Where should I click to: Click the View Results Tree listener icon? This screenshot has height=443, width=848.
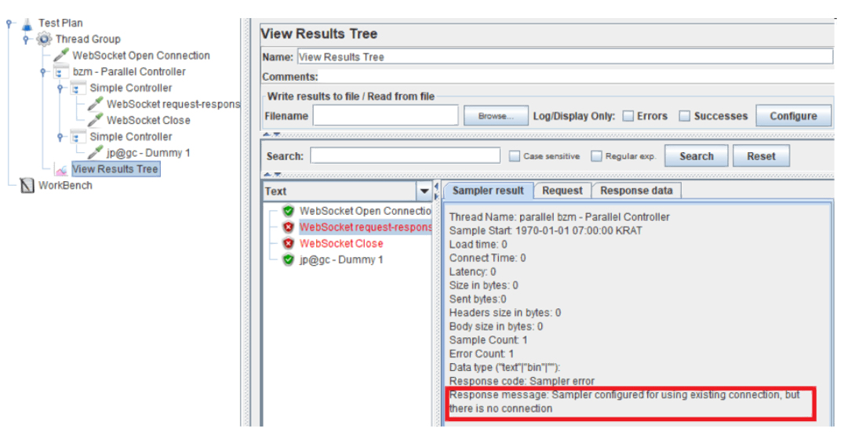tap(61, 169)
